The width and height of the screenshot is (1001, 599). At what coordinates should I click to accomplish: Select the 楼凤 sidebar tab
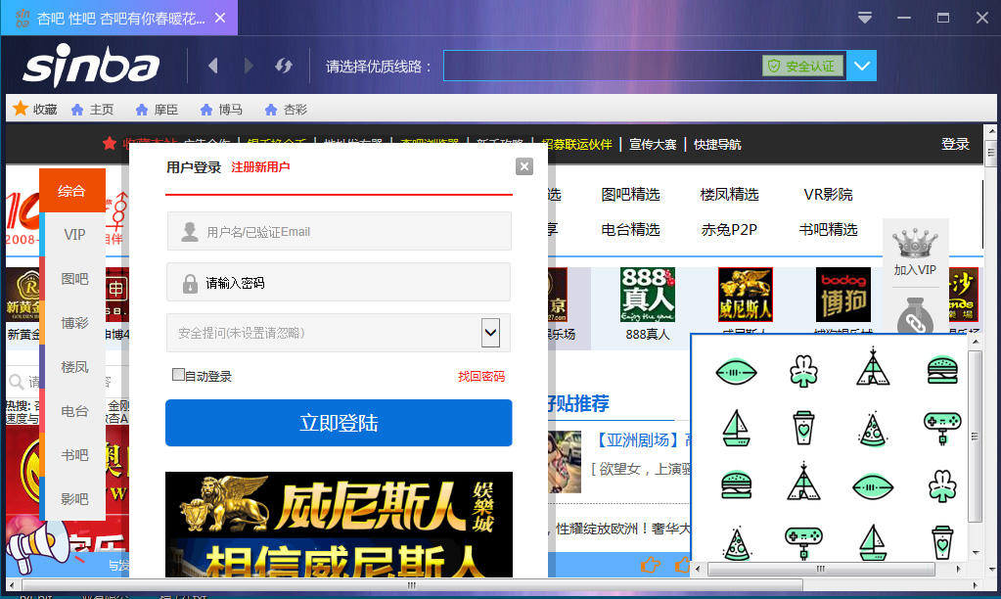coord(74,367)
